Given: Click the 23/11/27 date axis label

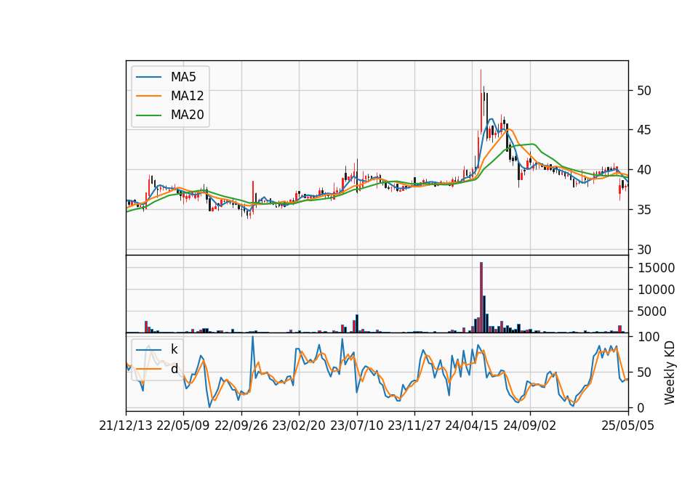Looking at the screenshot, I should coord(414,425).
